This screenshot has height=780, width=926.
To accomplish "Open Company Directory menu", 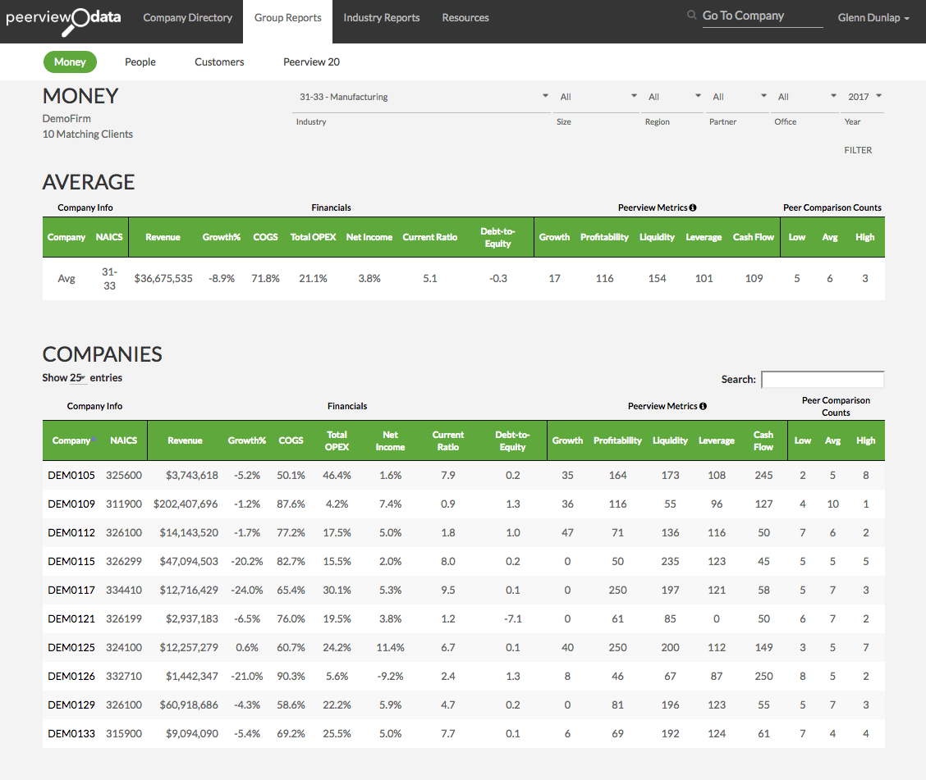I will (188, 18).
